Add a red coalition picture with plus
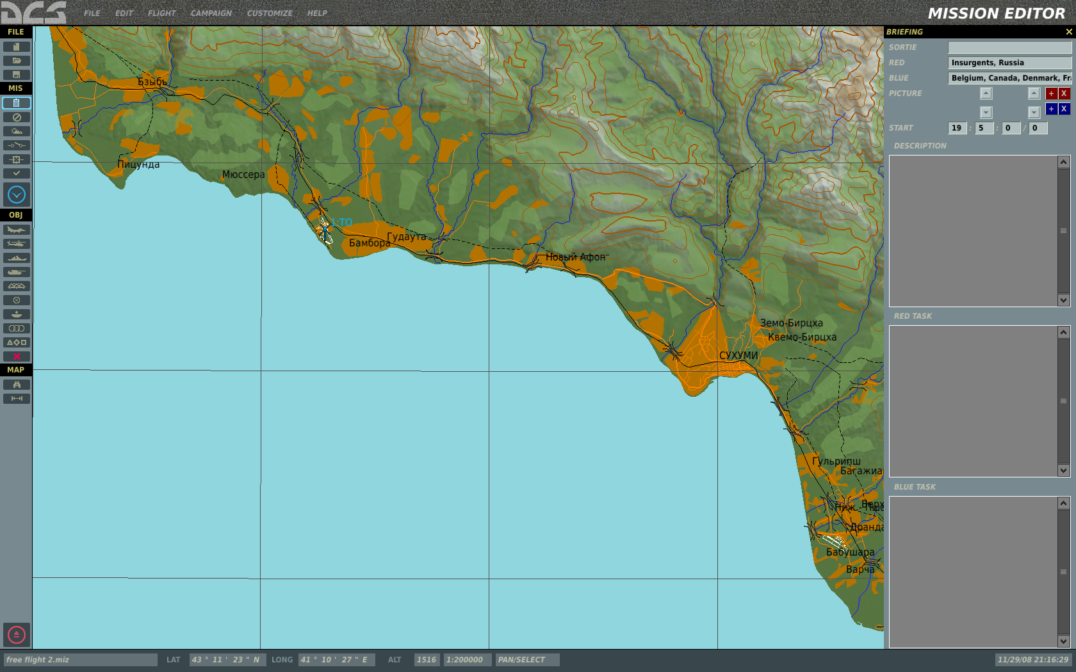The image size is (1076, 672). point(1051,93)
